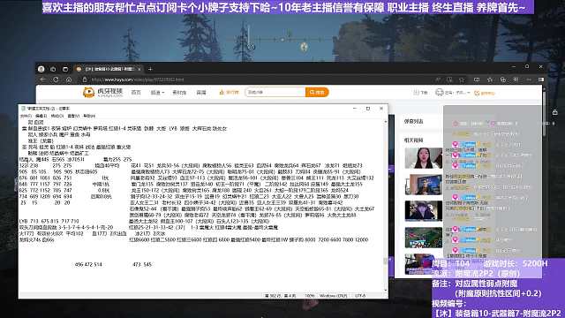This screenshot has width=565, height=318.
Task: Open Notepad 文件(F) menu
Action: point(26,116)
